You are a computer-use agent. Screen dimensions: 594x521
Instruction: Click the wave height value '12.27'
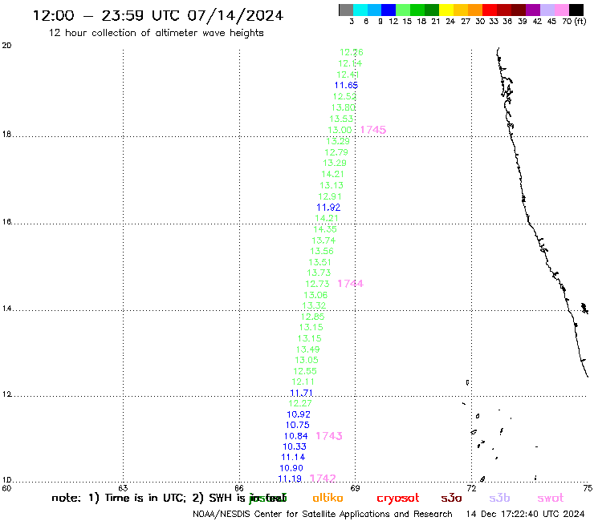tap(300, 403)
